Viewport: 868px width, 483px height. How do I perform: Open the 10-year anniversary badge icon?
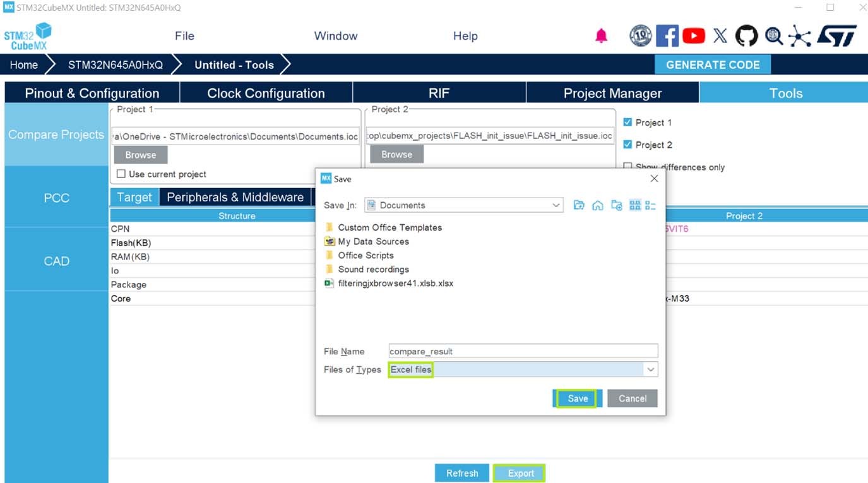(640, 36)
